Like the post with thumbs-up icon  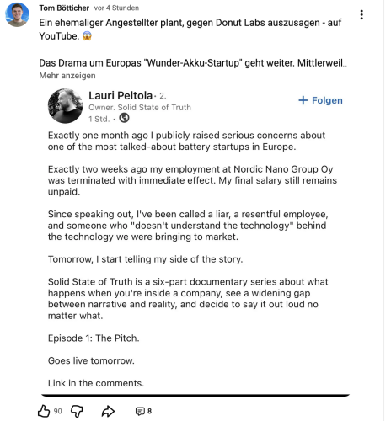click(x=44, y=411)
